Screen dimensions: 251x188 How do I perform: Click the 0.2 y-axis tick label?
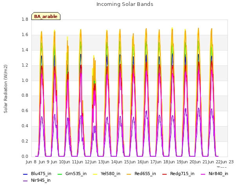tap(25, 141)
